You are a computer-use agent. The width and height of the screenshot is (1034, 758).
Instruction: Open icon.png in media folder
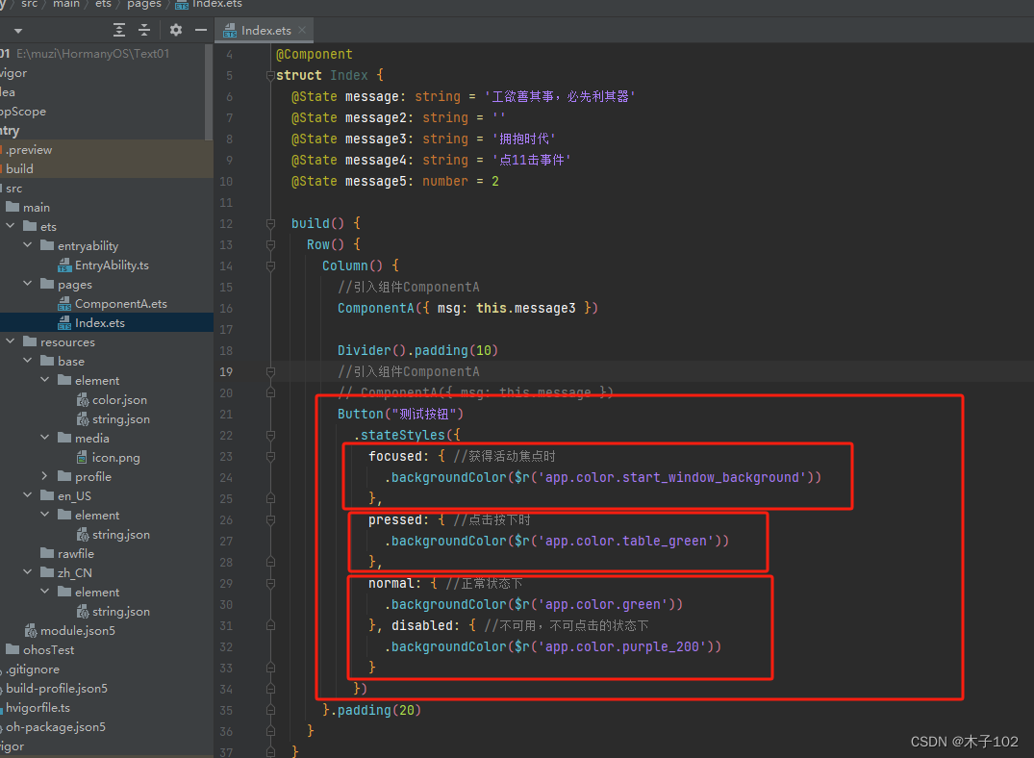[x=115, y=457]
